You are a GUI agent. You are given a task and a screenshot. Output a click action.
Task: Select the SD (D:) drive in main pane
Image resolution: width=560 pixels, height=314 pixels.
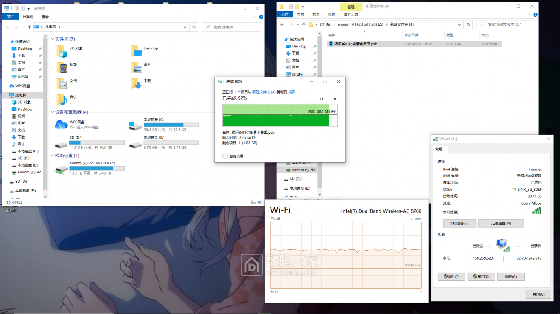90,142
